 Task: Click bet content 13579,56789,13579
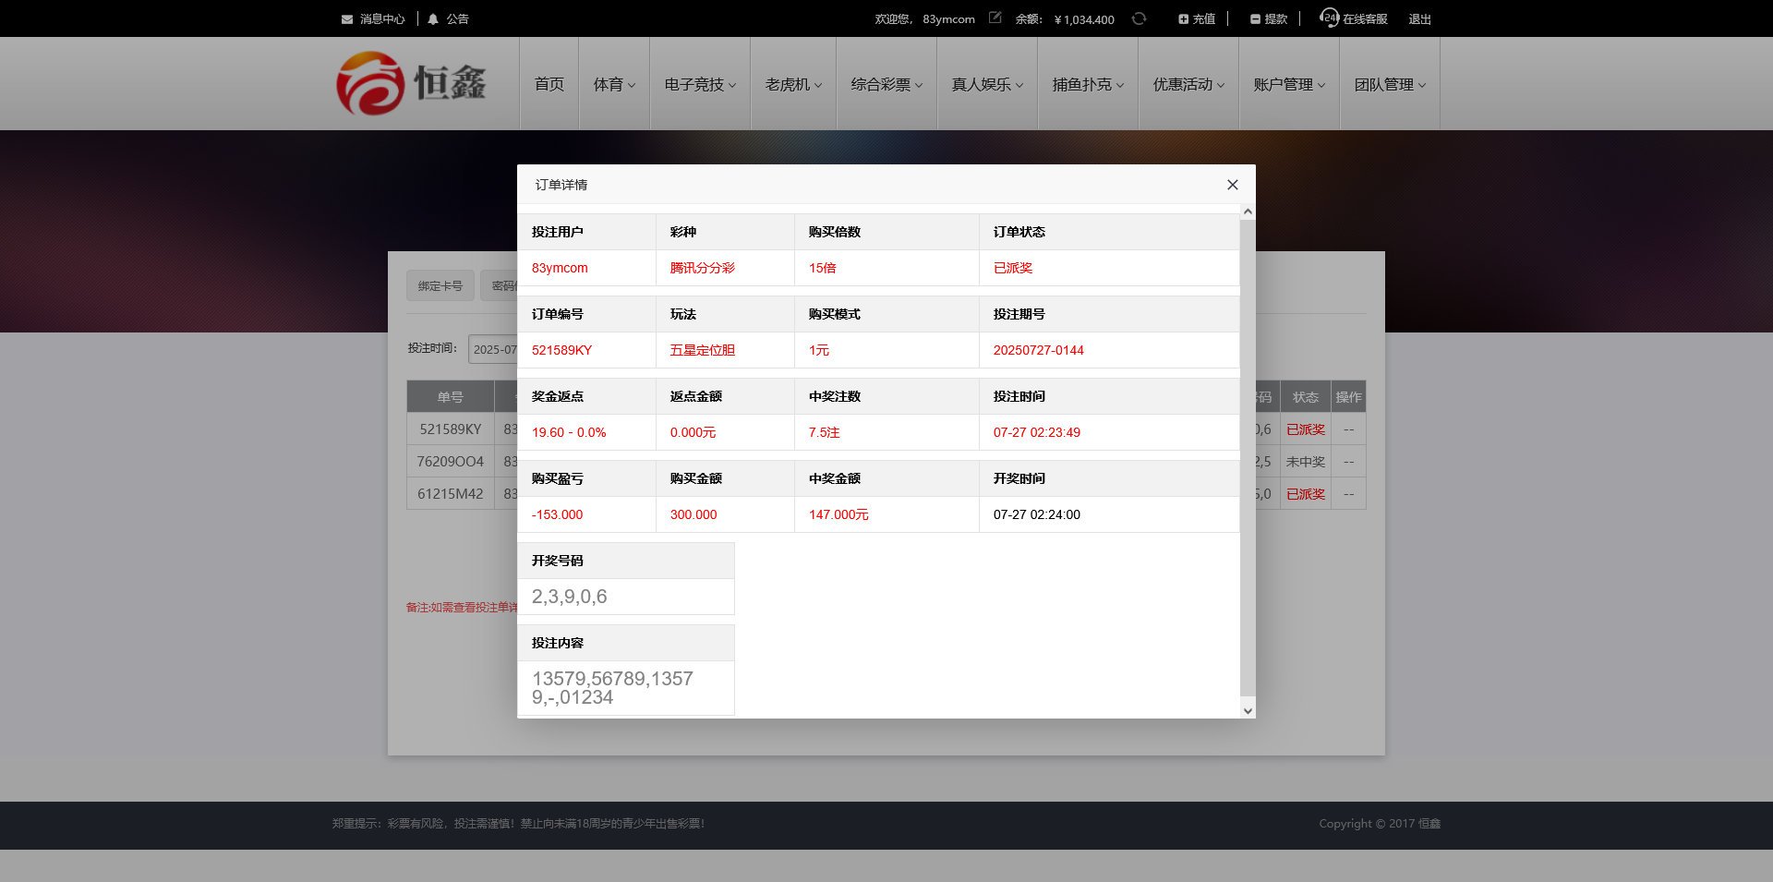612,688
